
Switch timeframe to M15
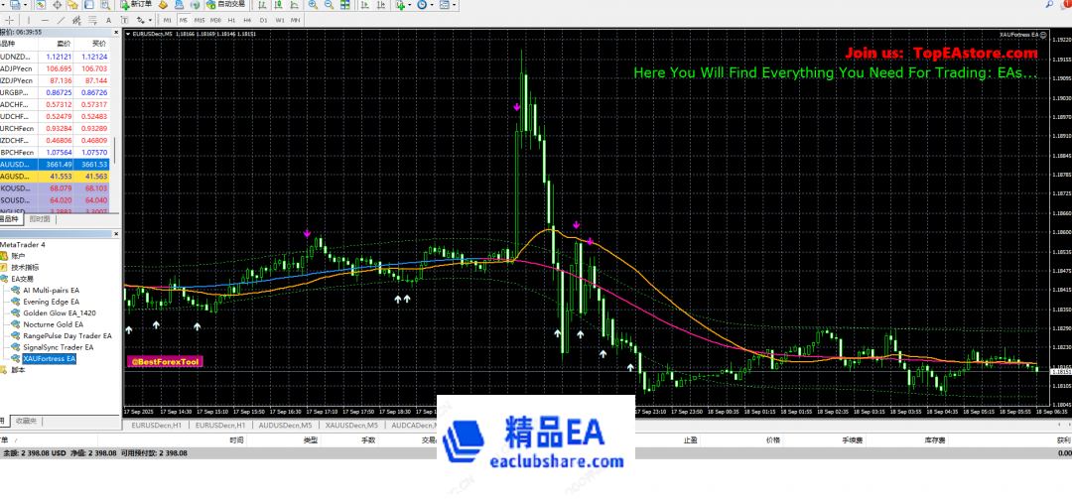[200, 21]
